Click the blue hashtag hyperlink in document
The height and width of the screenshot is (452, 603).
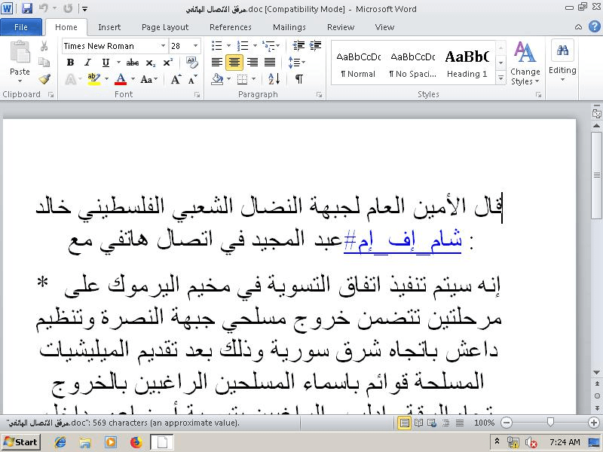click(403, 243)
